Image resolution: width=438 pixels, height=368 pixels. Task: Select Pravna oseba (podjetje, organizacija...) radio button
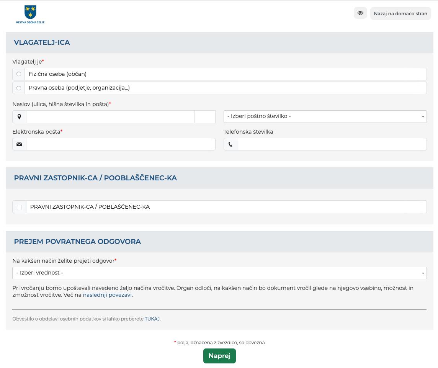pyautogui.click(x=19, y=88)
